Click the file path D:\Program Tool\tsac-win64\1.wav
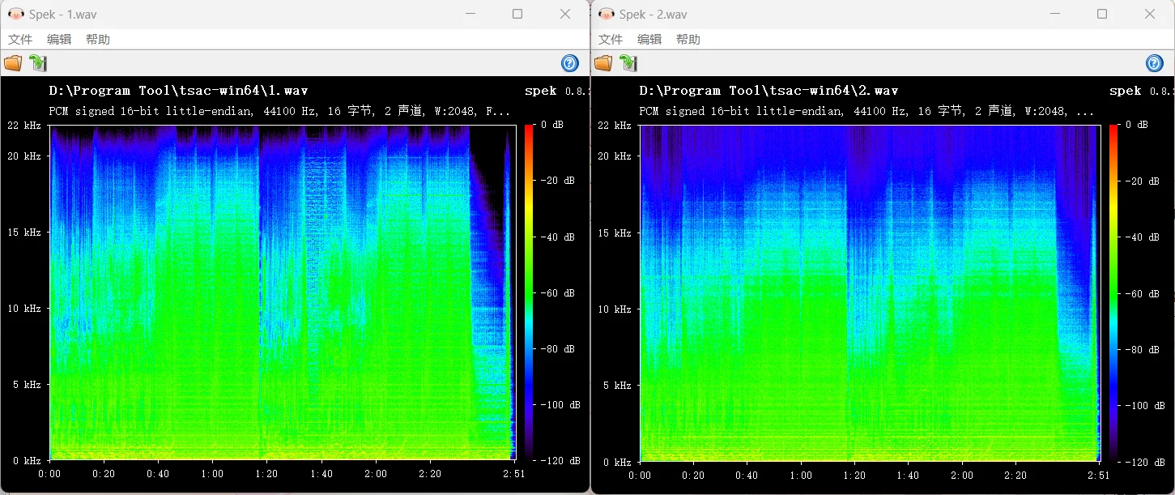Viewport: 1175px width, 495px height. (x=178, y=91)
